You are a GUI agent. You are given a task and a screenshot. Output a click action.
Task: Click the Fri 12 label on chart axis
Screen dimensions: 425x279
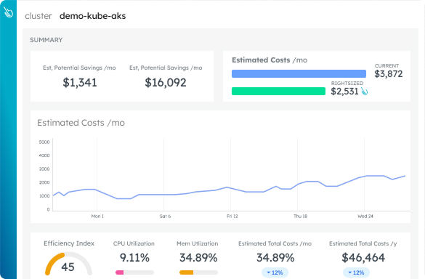click(232, 216)
